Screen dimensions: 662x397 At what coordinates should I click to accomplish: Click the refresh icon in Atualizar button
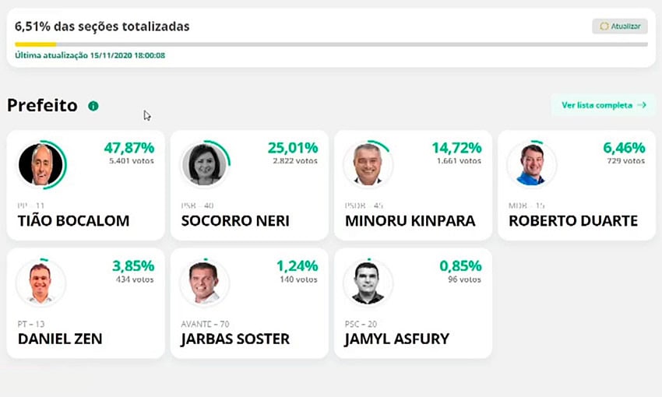pos(604,26)
